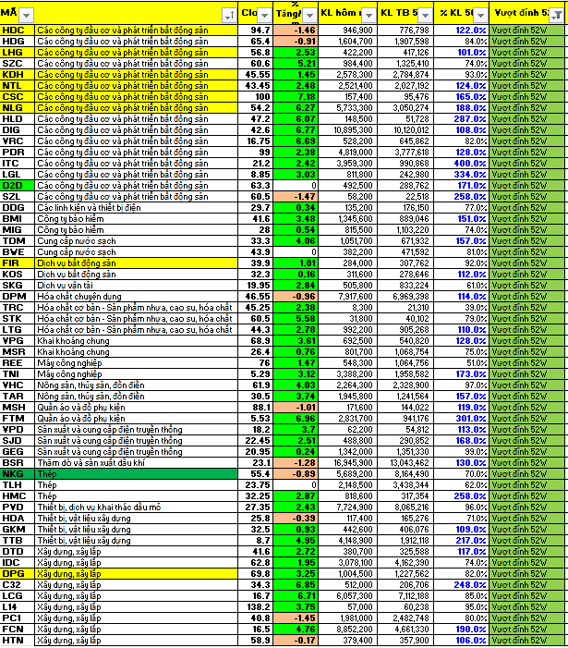The image size is (568, 648).
Task: Open the KL hôm nay filter dropdown
Action: point(368,15)
